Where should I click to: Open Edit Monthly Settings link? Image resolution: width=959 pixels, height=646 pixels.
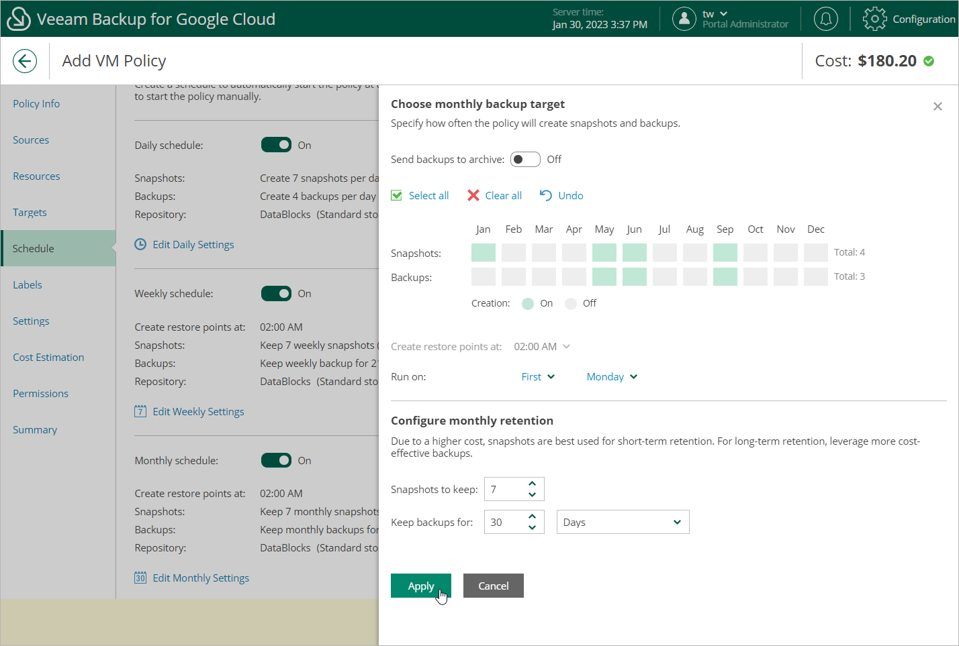point(200,578)
